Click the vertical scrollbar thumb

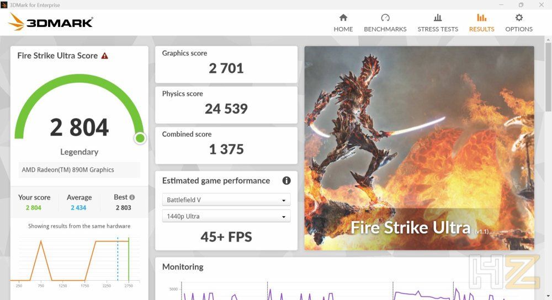(x=548, y=77)
